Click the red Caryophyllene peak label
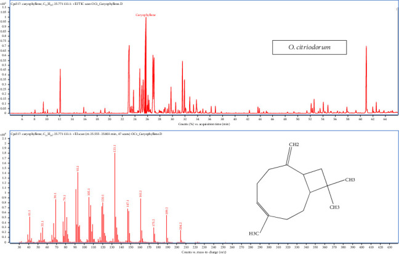 coord(145,15)
